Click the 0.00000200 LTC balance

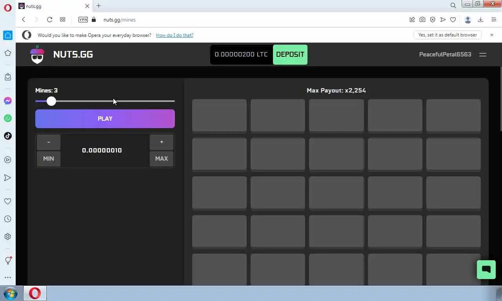point(241,54)
